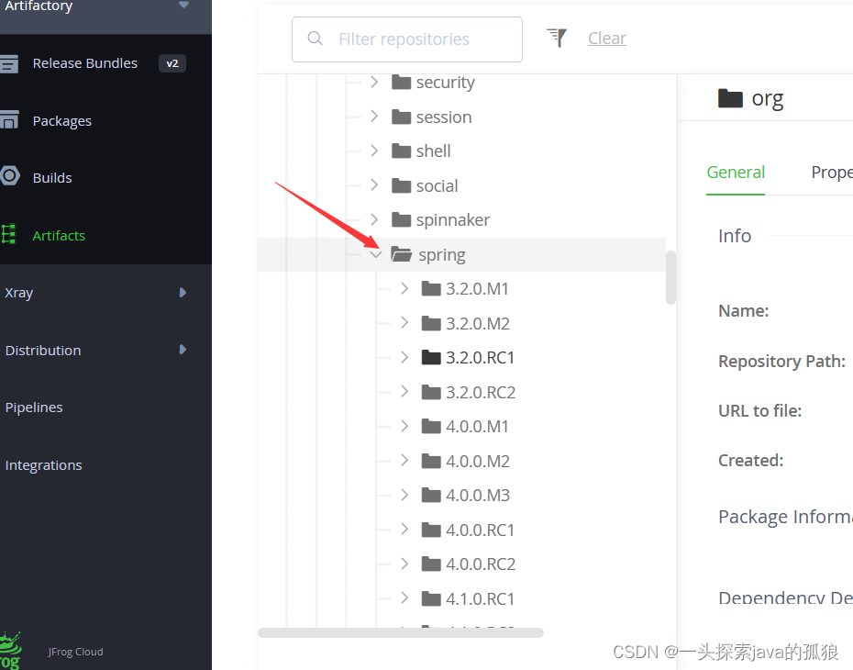Viewport: 853px width, 670px height.
Task: Click the tree horizontal scrollbar
Action: tap(401, 632)
